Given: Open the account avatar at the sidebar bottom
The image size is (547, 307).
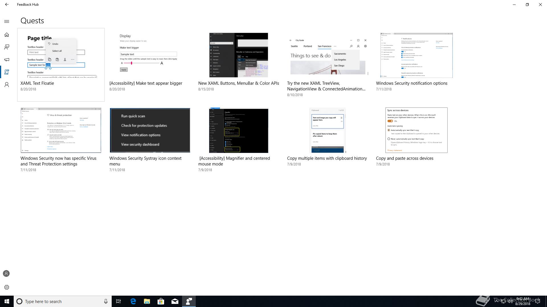Looking at the screenshot, I should click(x=6, y=273).
